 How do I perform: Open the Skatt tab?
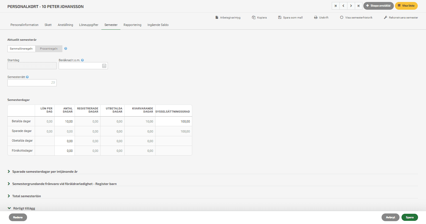[48, 25]
